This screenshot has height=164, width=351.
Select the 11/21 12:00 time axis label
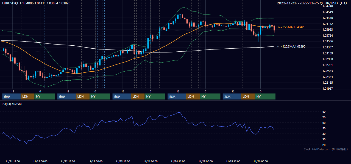coord(13,161)
